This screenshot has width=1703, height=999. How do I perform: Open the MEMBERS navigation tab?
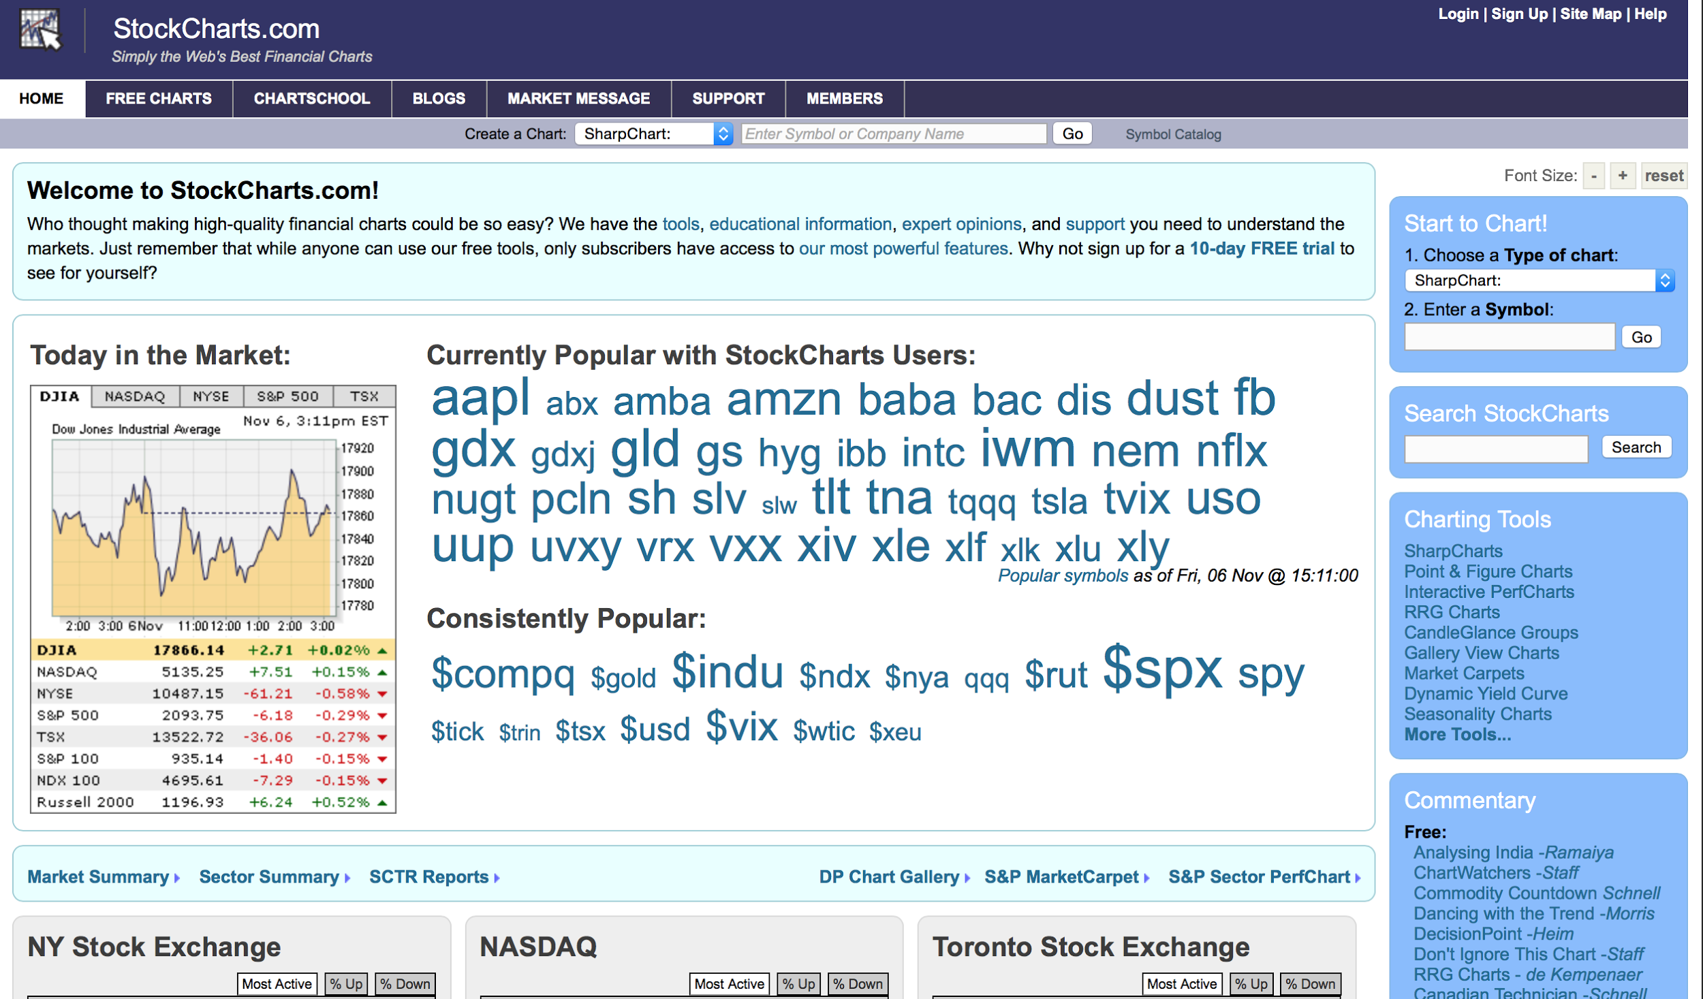pyautogui.click(x=845, y=99)
